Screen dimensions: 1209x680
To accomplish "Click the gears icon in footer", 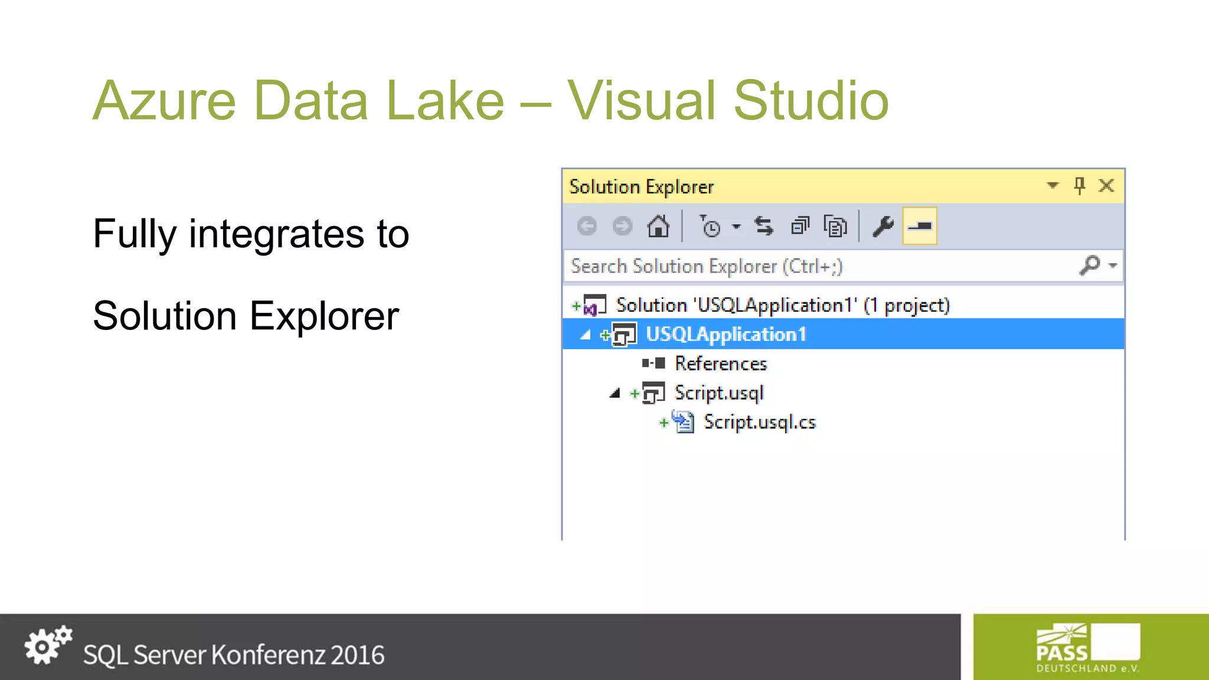I will pos(48,645).
